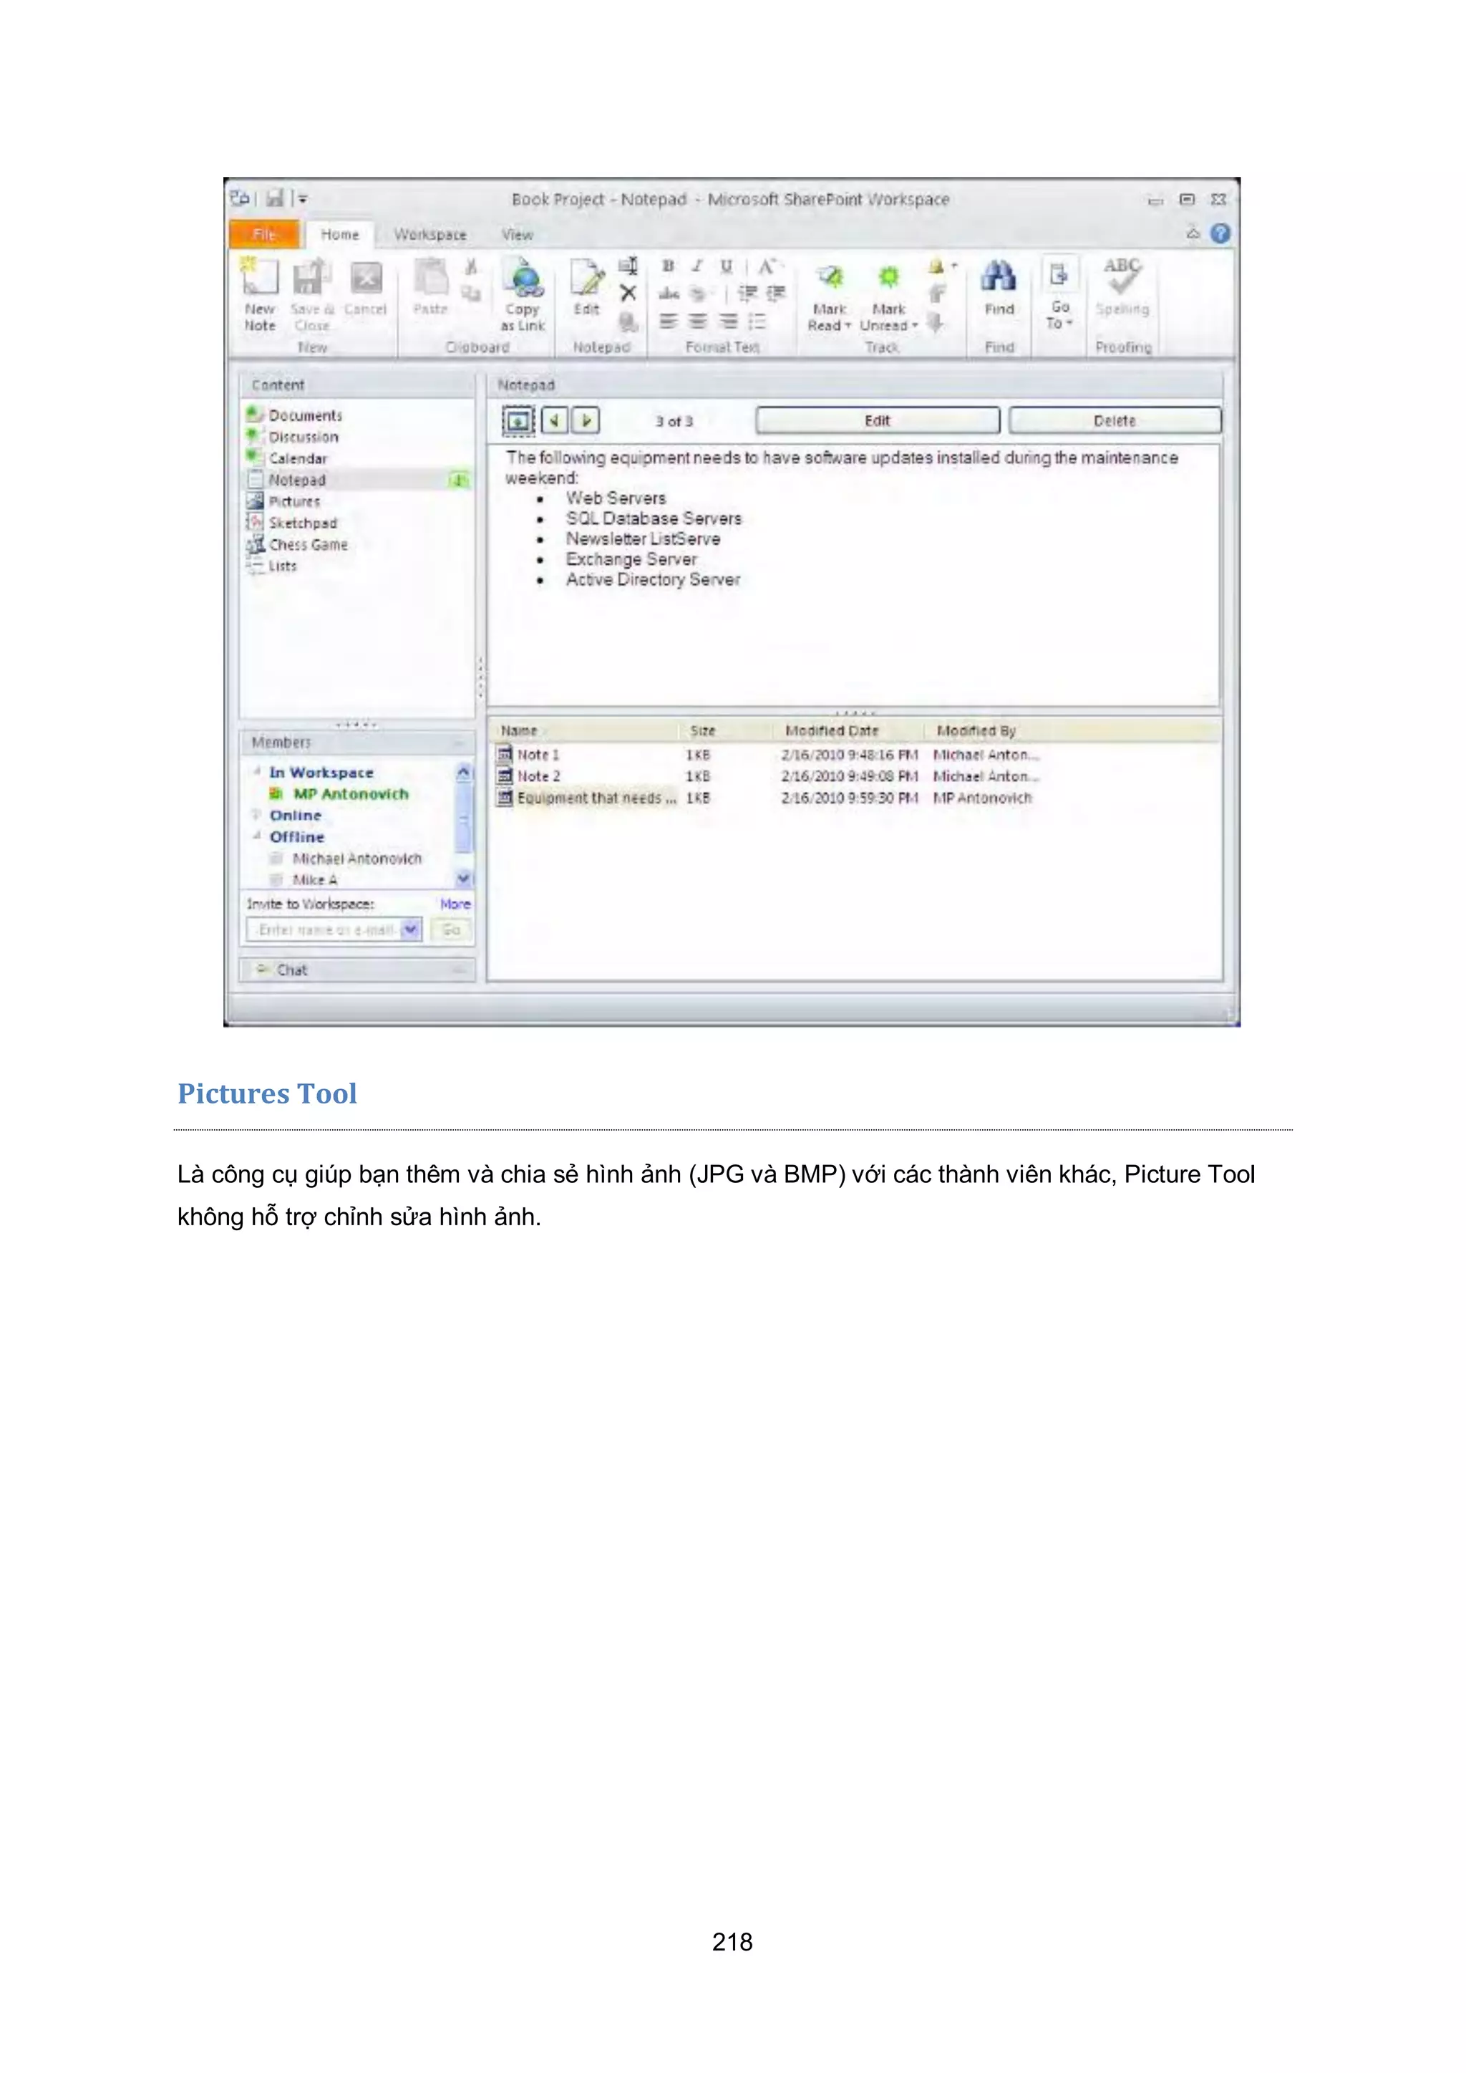Toggle underline formatting
Image resolution: width=1466 pixels, height=2073 pixels.
coord(726,266)
